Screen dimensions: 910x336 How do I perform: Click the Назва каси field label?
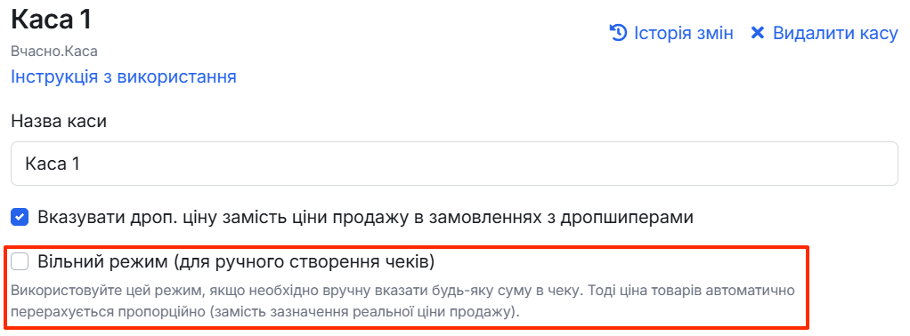tap(59, 121)
